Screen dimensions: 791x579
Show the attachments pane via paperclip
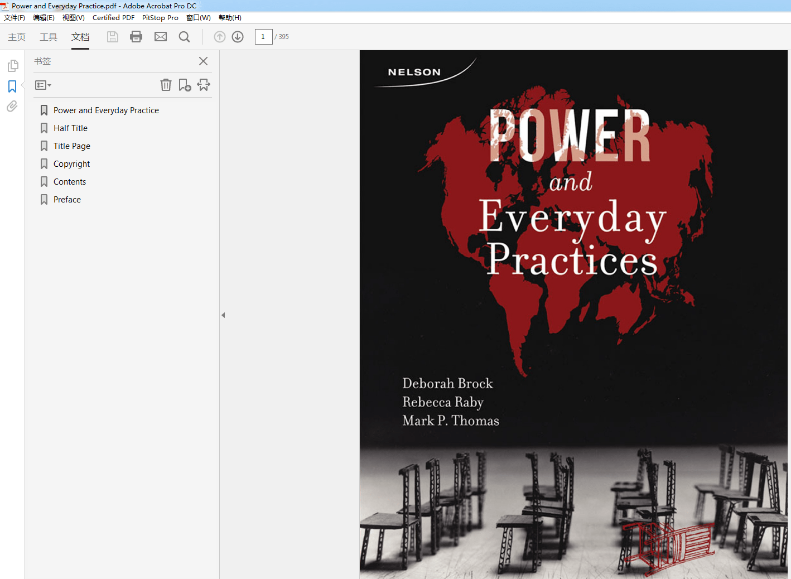pyautogui.click(x=12, y=106)
